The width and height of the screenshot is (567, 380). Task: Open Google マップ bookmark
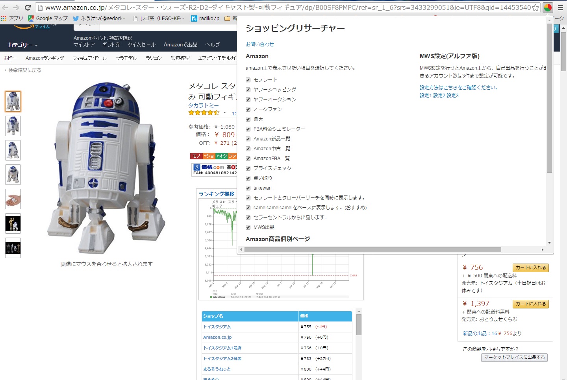pyautogui.click(x=48, y=18)
